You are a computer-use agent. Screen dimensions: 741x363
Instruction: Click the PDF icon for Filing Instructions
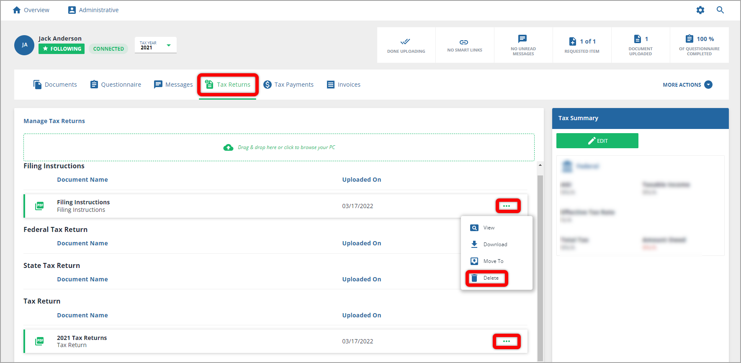point(39,206)
